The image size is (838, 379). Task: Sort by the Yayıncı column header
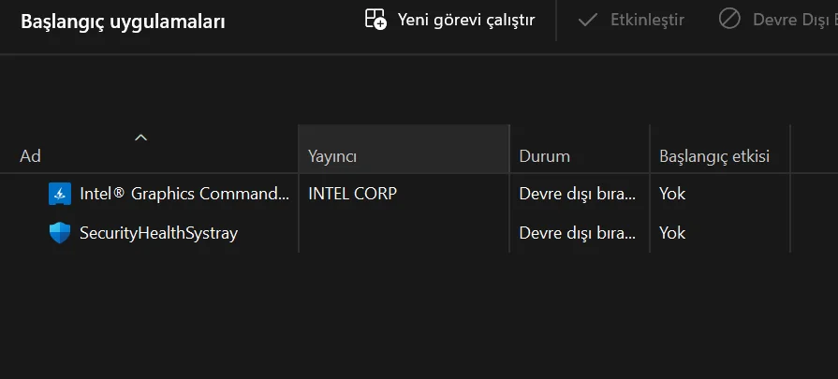click(x=332, y=156)
